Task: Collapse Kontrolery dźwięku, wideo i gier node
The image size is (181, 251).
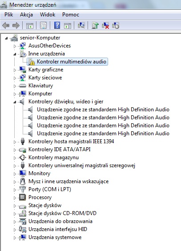Action: 15,102
